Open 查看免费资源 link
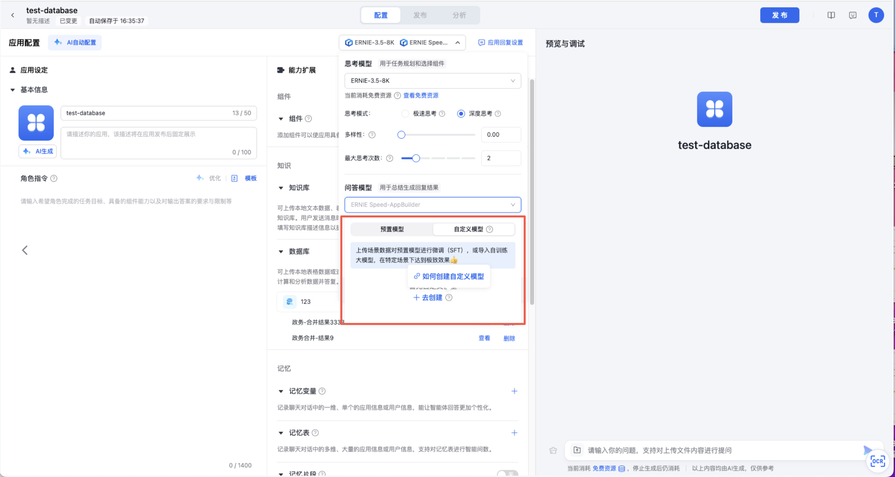 pyautogui.click(x=420, y=95)
